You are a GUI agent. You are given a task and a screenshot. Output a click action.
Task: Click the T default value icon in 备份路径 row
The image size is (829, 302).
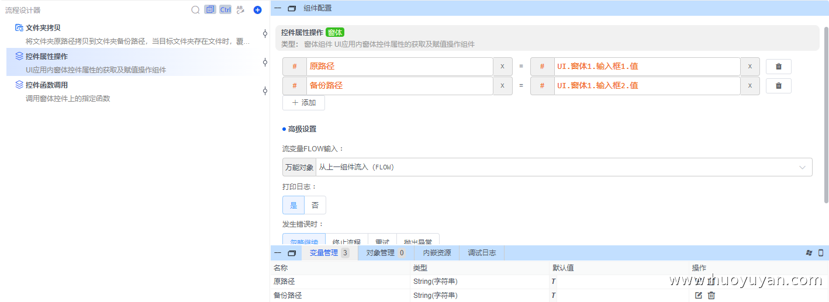tap(554, 296)
